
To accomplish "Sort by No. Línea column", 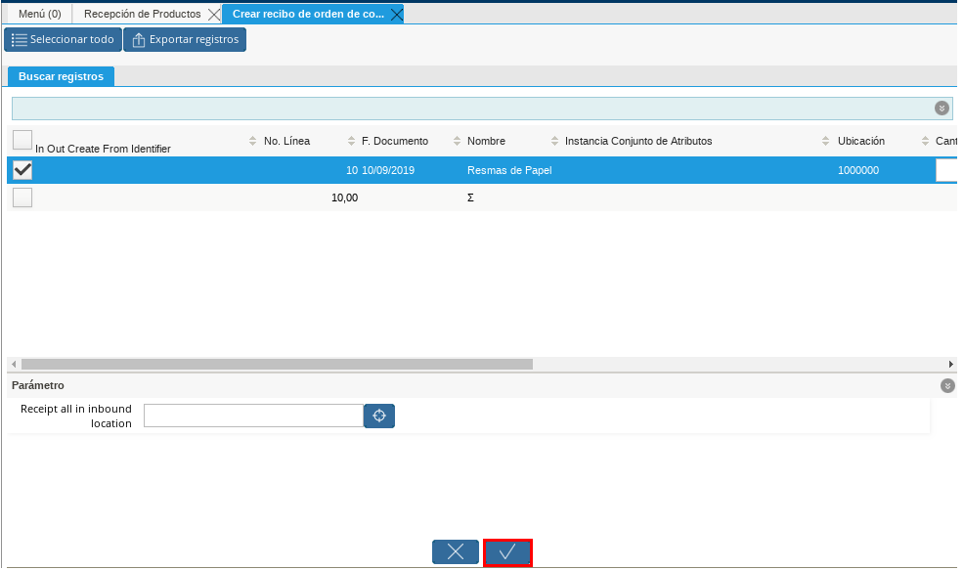I will click(x=286, y=141).
